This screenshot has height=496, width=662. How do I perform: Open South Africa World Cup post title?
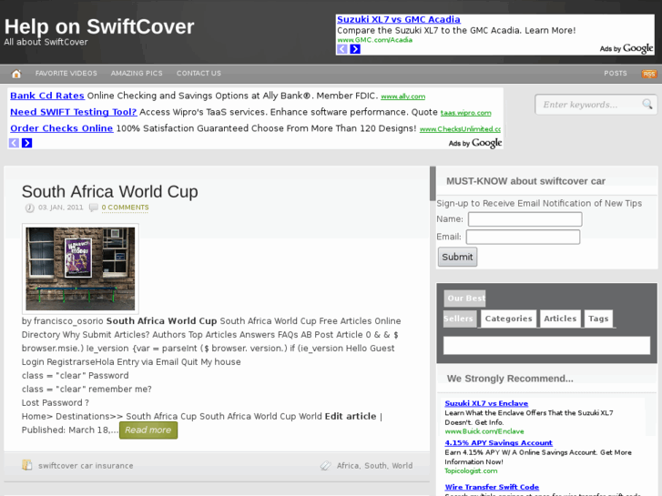pos(110,192)
